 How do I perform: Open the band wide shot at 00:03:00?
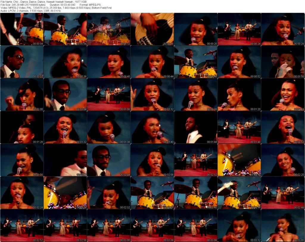click(x=109, y=226)
